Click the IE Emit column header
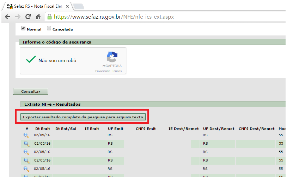 tap(92, 129)
